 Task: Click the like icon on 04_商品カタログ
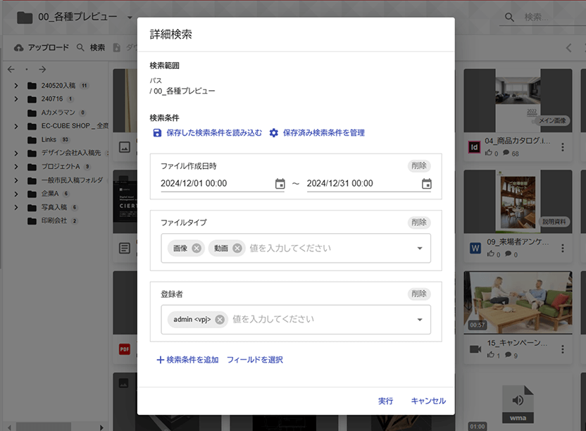click(x=489, y=153)
